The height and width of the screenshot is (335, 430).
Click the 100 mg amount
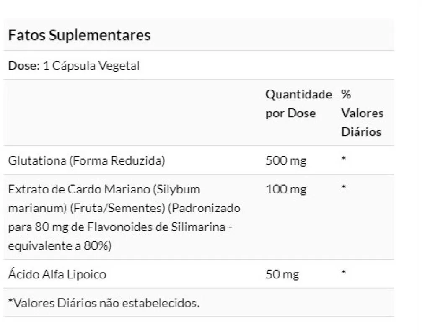pos(286,190)
